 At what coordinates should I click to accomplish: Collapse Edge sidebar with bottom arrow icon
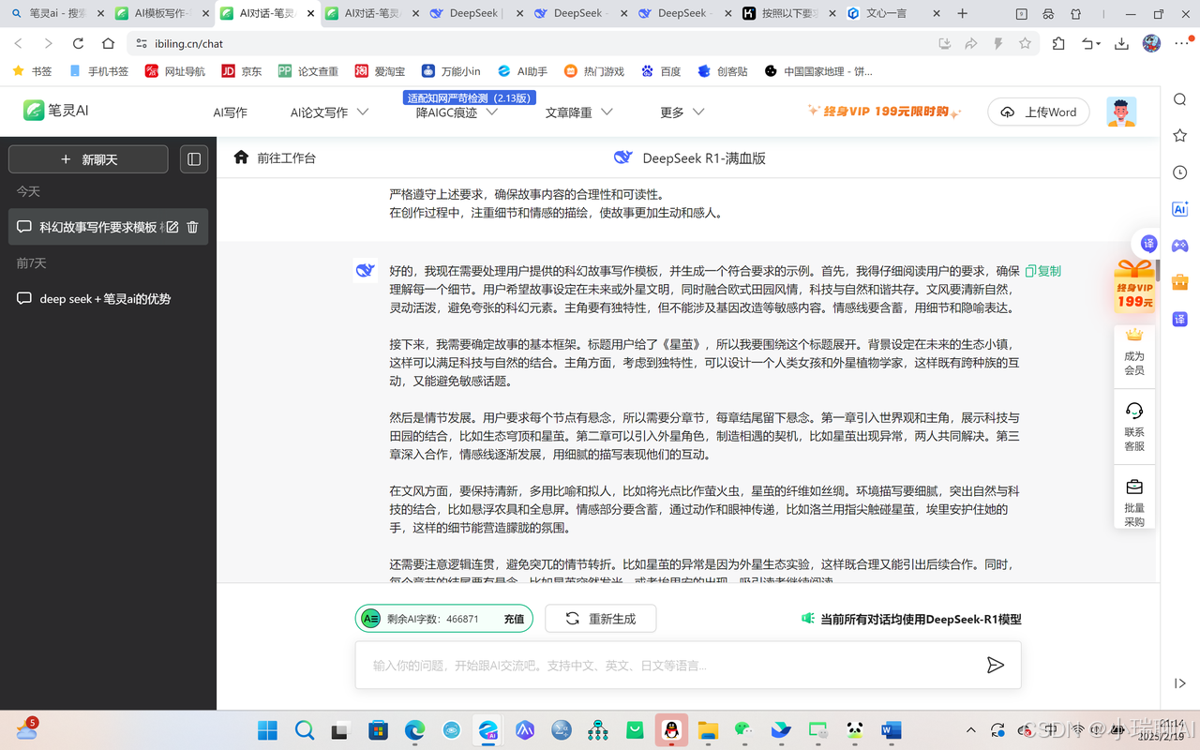(1180, 683)
